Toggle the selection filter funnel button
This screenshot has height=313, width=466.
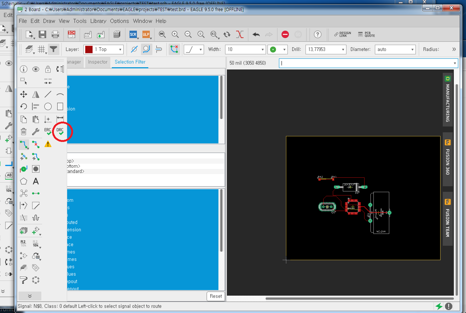(x=54, y=49)
